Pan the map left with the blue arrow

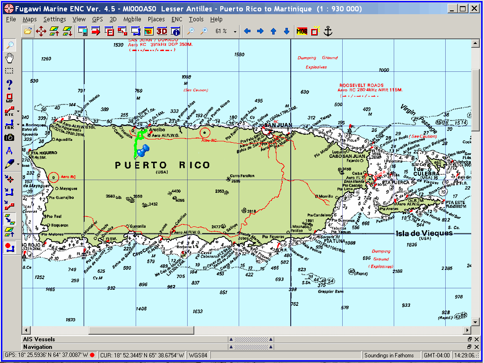click(x=247, y=31)
